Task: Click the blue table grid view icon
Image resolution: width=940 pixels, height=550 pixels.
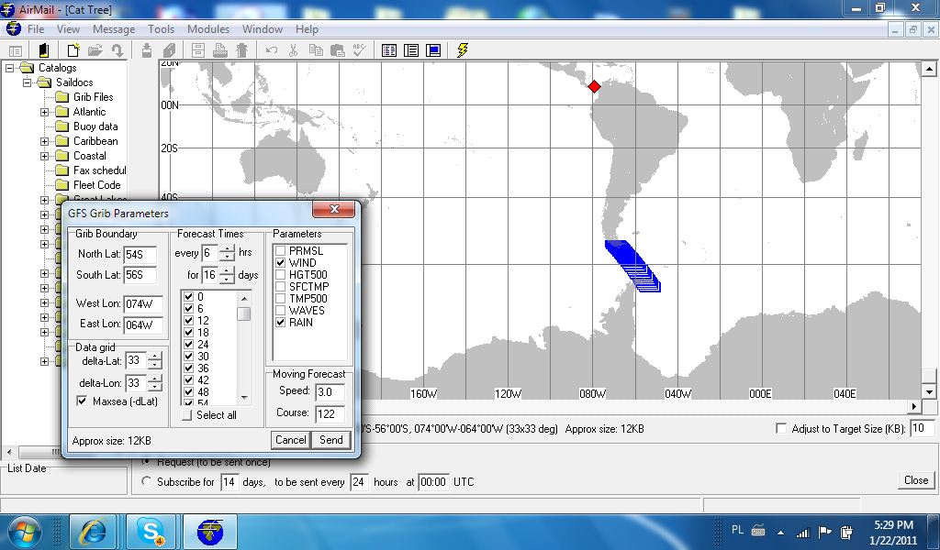Action: coord(389,50)
